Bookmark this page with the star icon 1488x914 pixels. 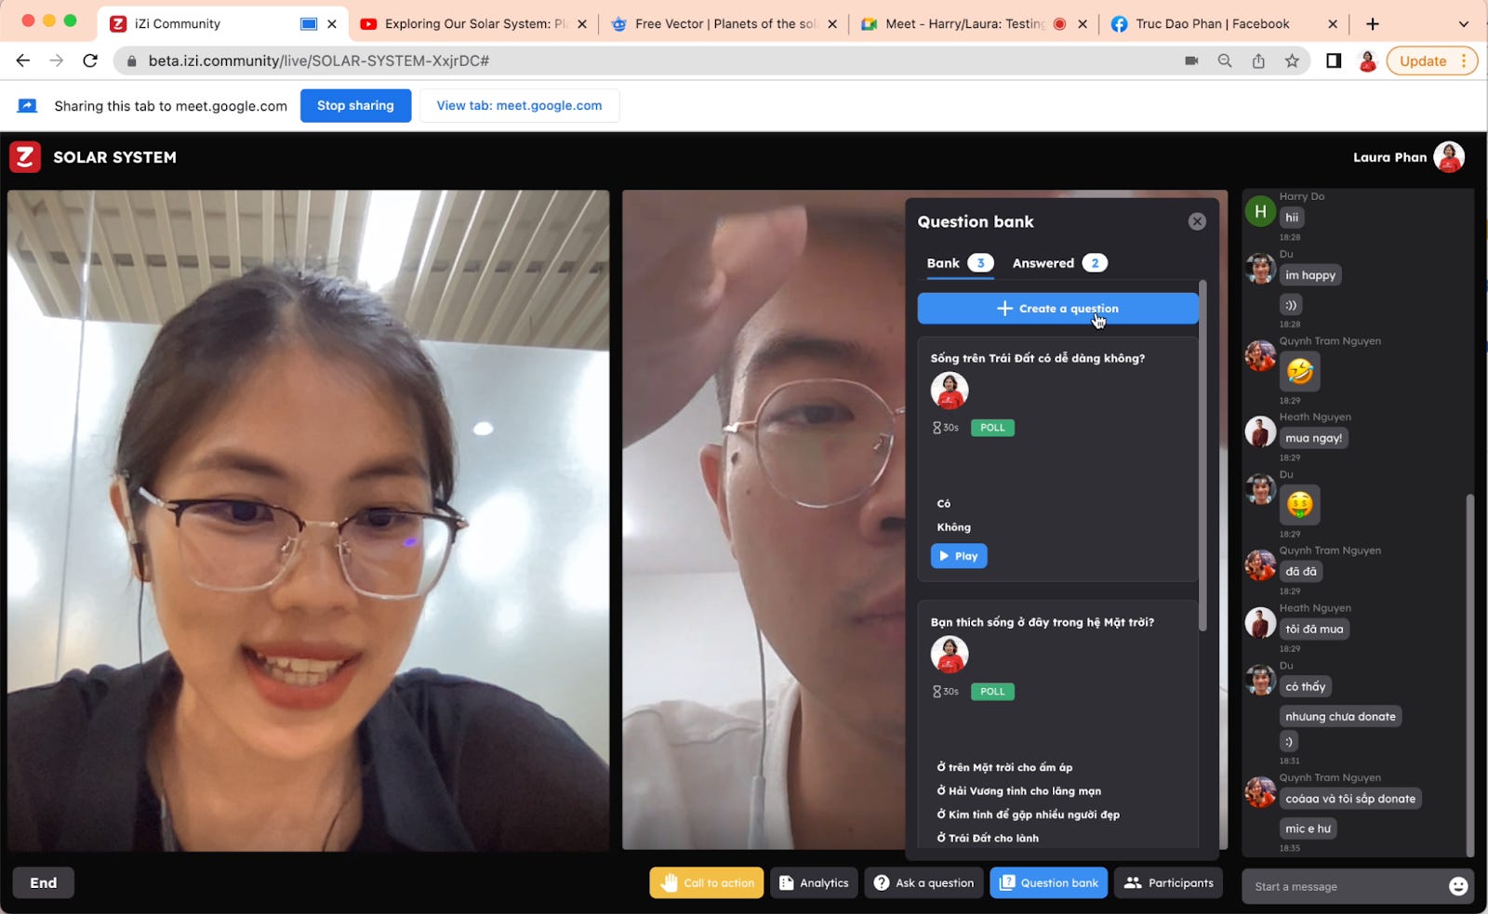point(1292,60)
